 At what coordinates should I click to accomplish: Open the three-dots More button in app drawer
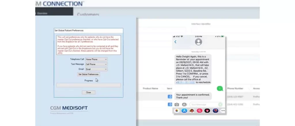point(223,111)
